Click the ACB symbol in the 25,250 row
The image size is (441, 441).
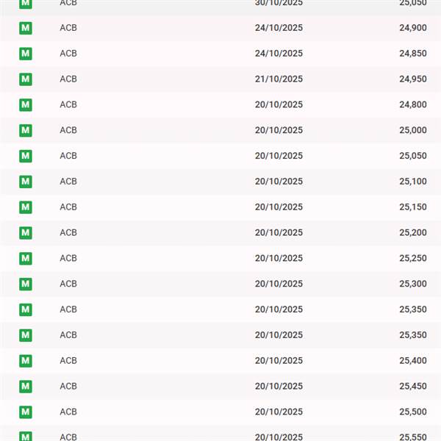pos(68,258)
